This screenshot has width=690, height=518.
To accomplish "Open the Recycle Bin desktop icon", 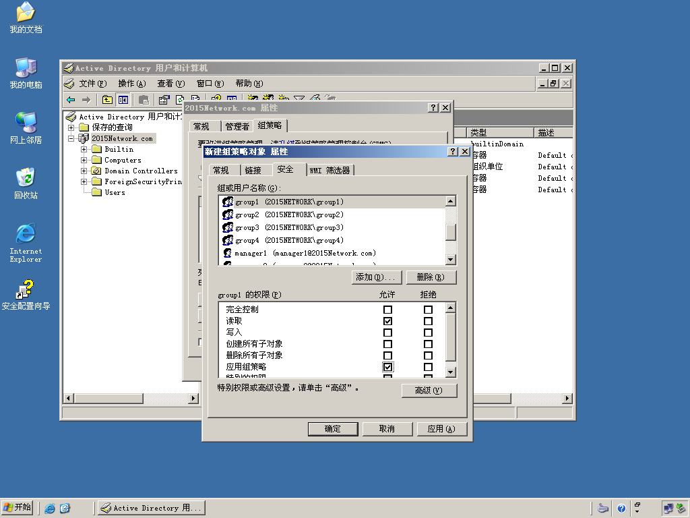I will click(x=26, y=183).
